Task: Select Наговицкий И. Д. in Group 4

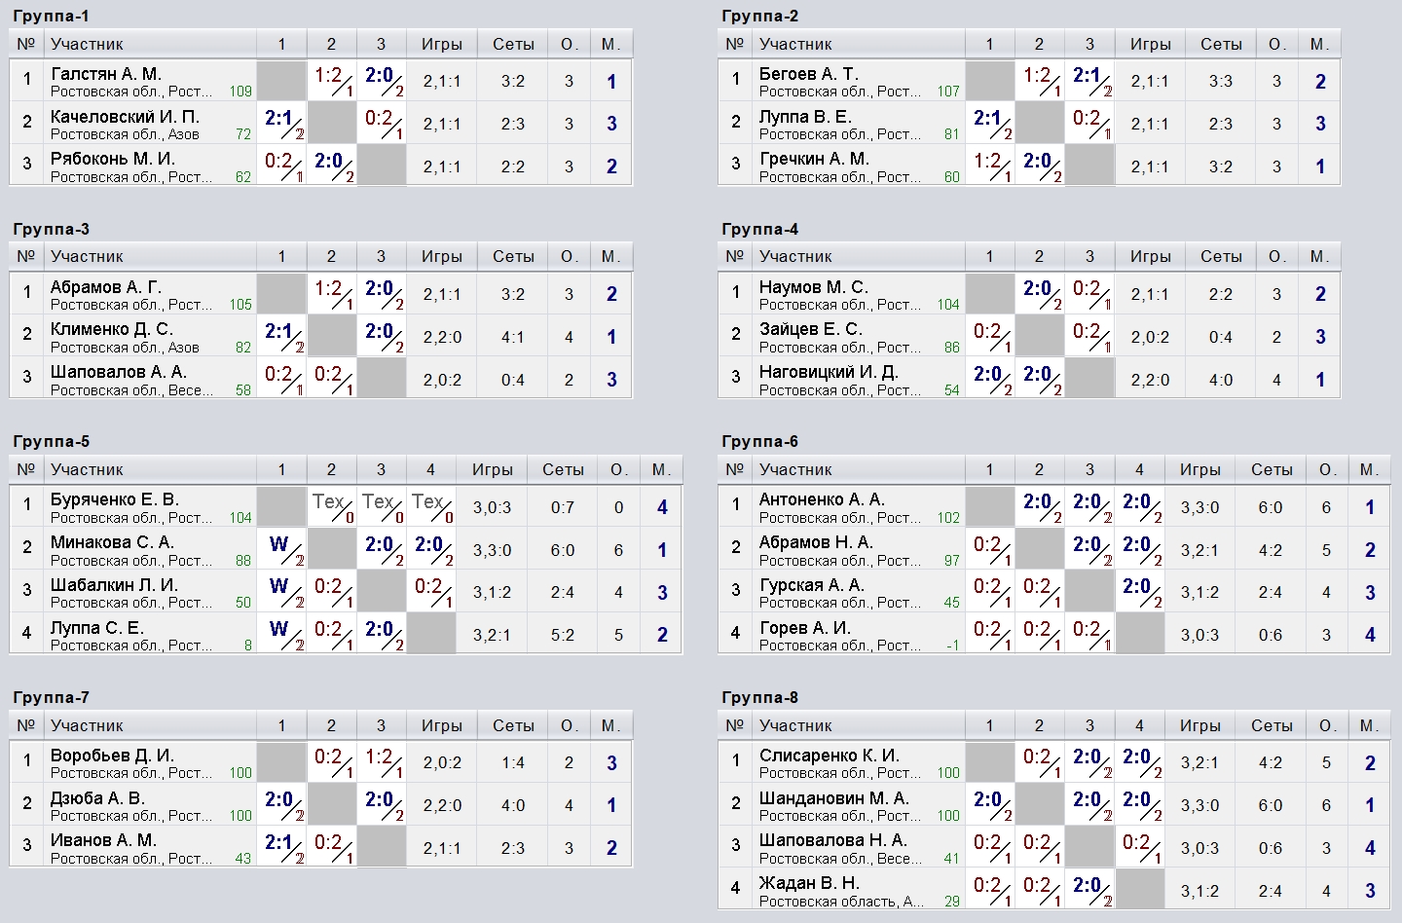Action: (x=829, y=373)
